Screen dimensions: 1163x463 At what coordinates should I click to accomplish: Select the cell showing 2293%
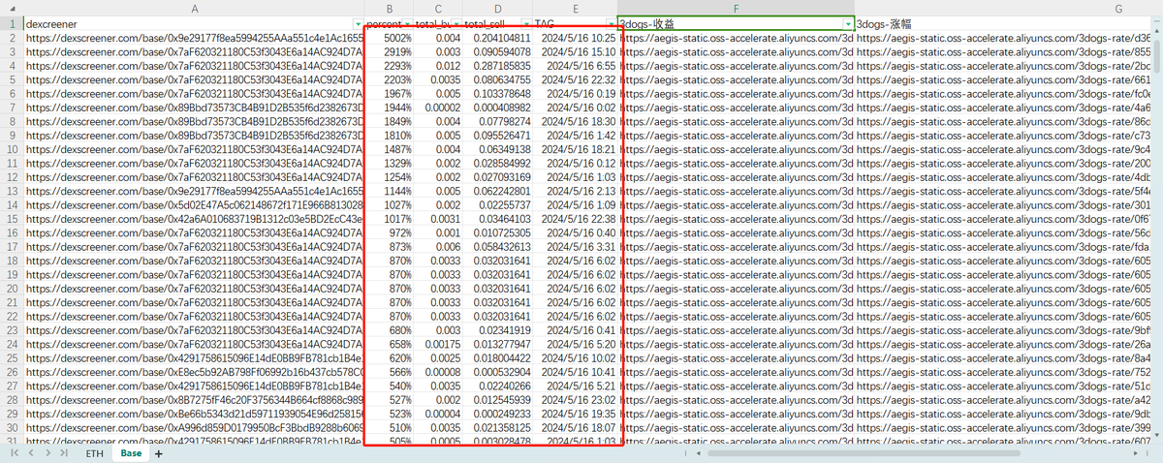(x=391, y=65)
